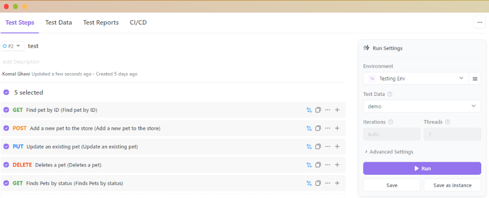This screenshot has width=489, height=198.
Task: Click the Iterations Auto input field
Action: click(391, 135)
